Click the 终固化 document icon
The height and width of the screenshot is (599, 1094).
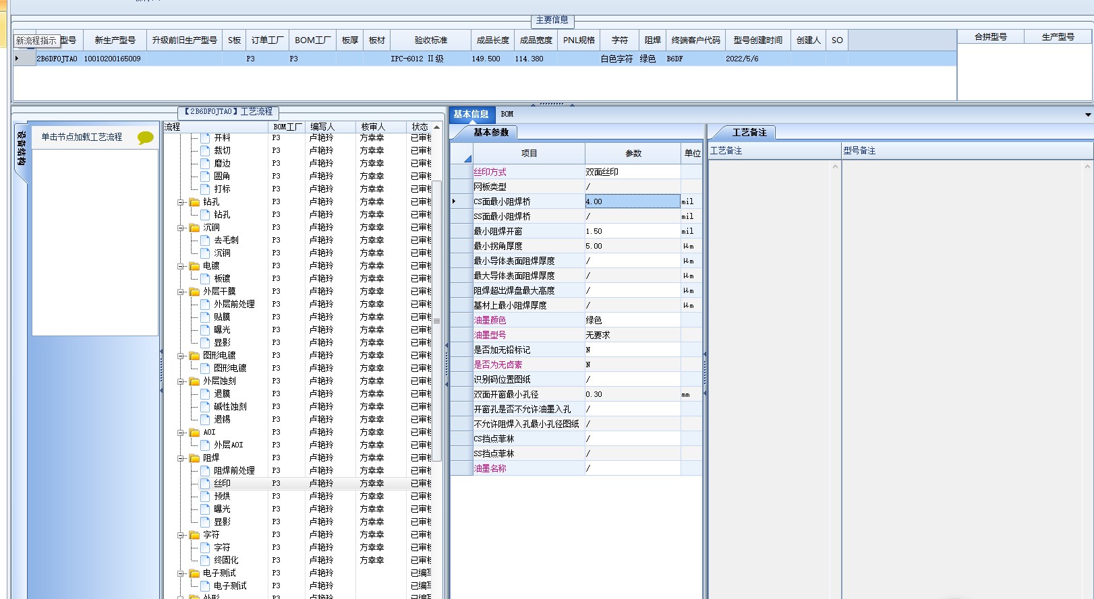[205, 560]
